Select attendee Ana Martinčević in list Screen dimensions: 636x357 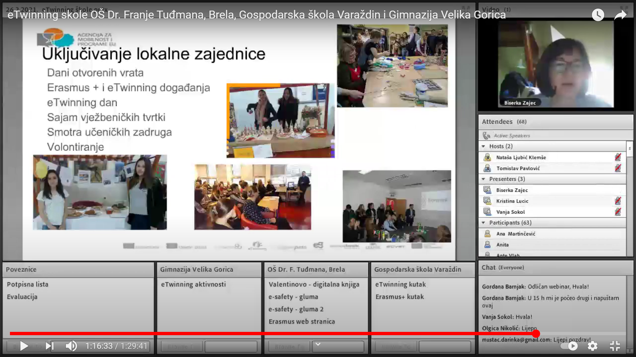tap(553, 234)
